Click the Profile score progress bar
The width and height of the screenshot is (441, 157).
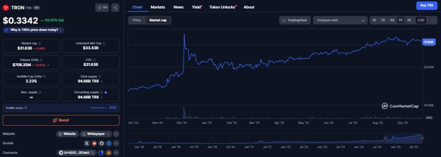click(x=99, y=108)
